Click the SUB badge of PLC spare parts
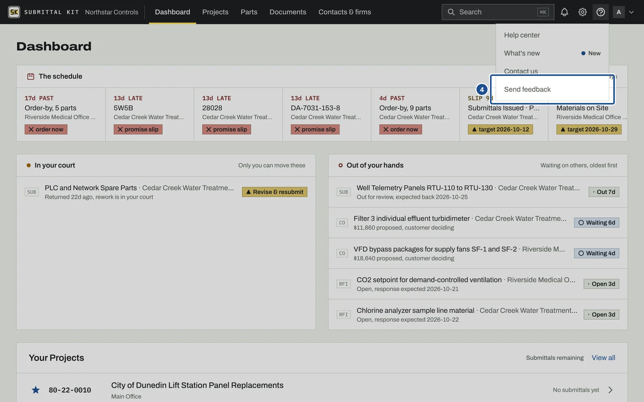The image size is (644, 402). pyautogui.click(x=32, y=192)
